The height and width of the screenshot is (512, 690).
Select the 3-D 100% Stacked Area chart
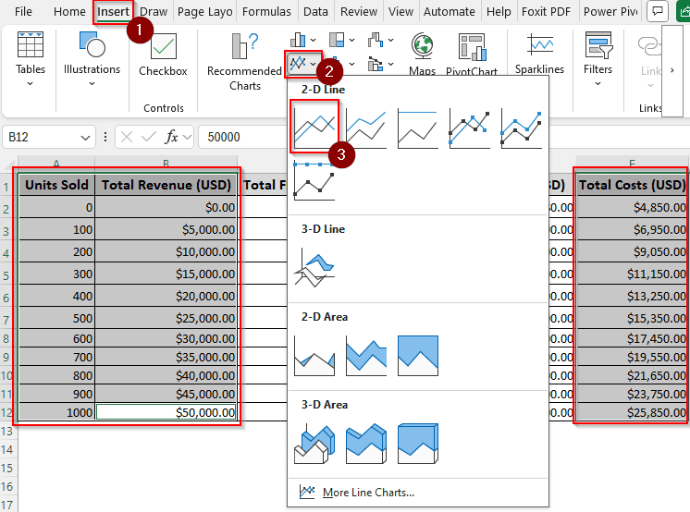[418, 444]
